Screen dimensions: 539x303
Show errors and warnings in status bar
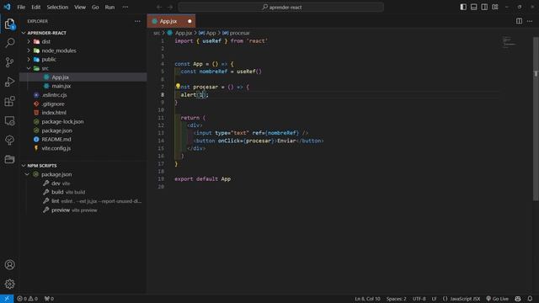[28, 299]
